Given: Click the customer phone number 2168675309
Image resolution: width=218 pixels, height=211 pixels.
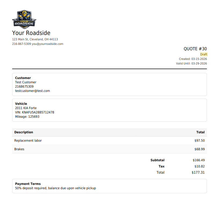Looking at the screenshot, I should (24, 87).
